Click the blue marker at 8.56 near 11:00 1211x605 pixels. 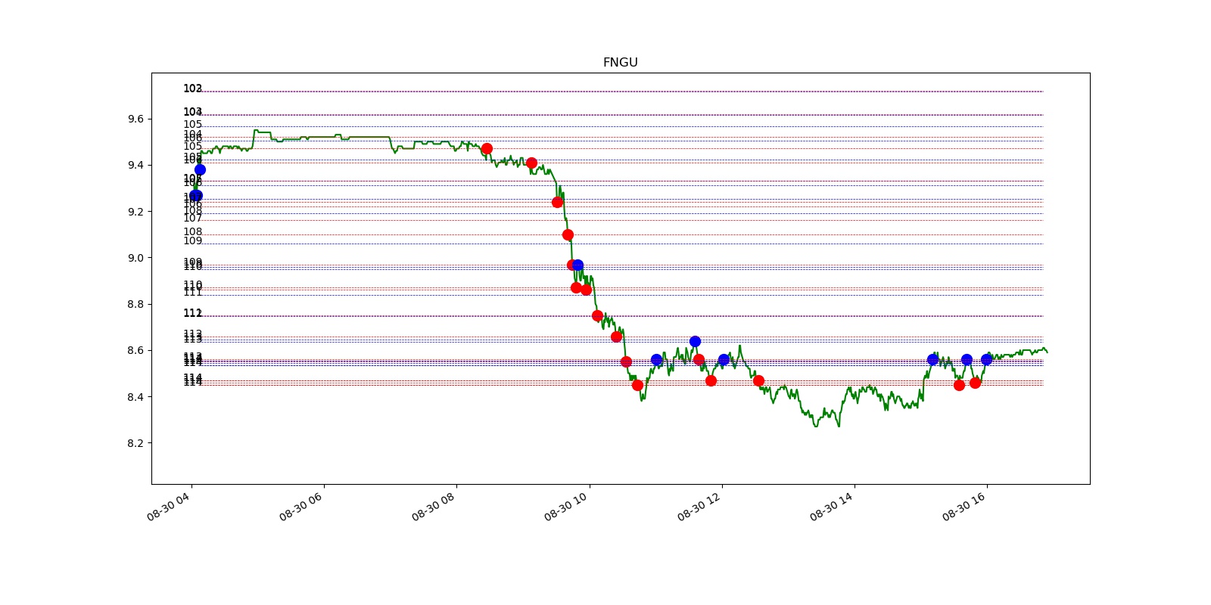(656, 359)
